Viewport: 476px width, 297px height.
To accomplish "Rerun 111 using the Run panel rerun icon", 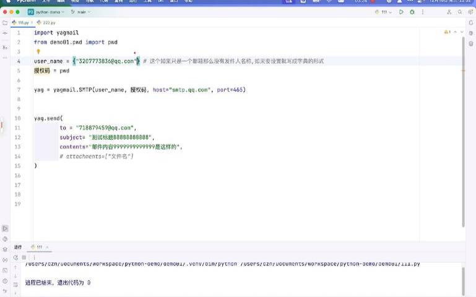I will click(15, 257).
